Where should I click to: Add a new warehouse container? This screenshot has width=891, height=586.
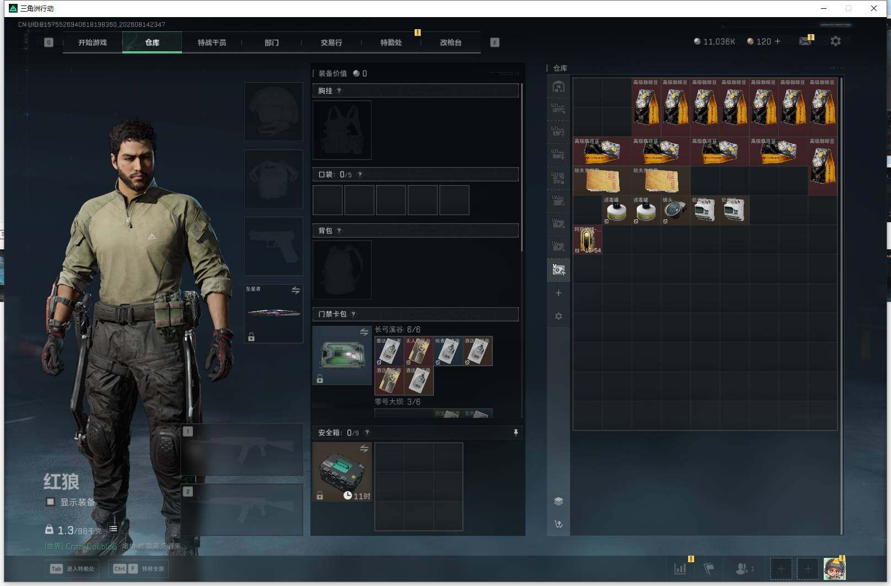point(559,293)
